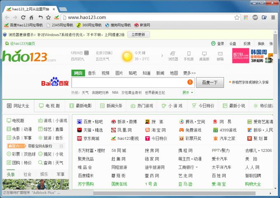Click the 立即更新 update button

coord(138,35)
